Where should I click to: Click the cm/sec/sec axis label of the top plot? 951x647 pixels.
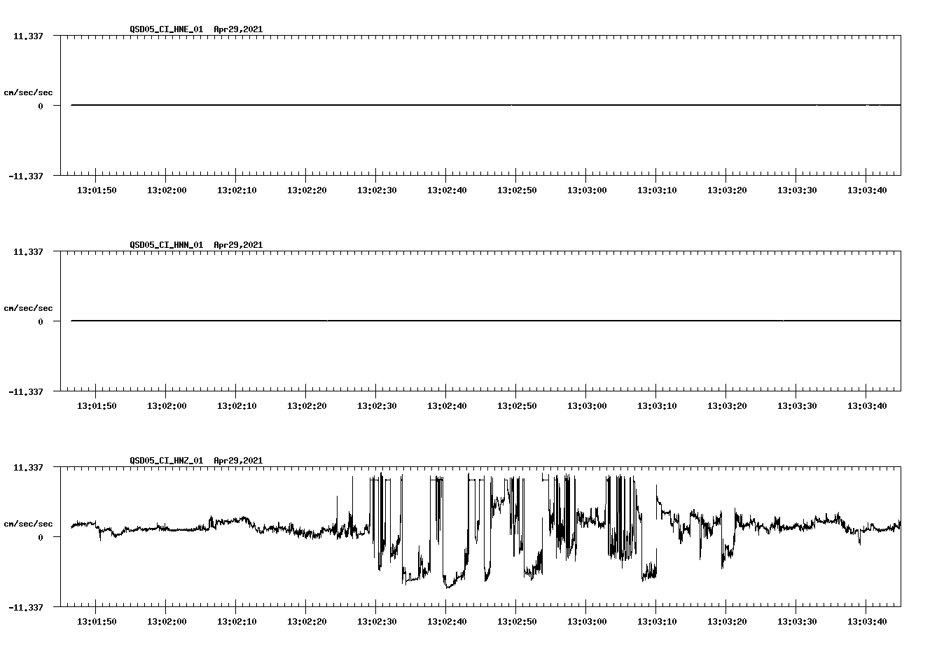coord(29,91)
